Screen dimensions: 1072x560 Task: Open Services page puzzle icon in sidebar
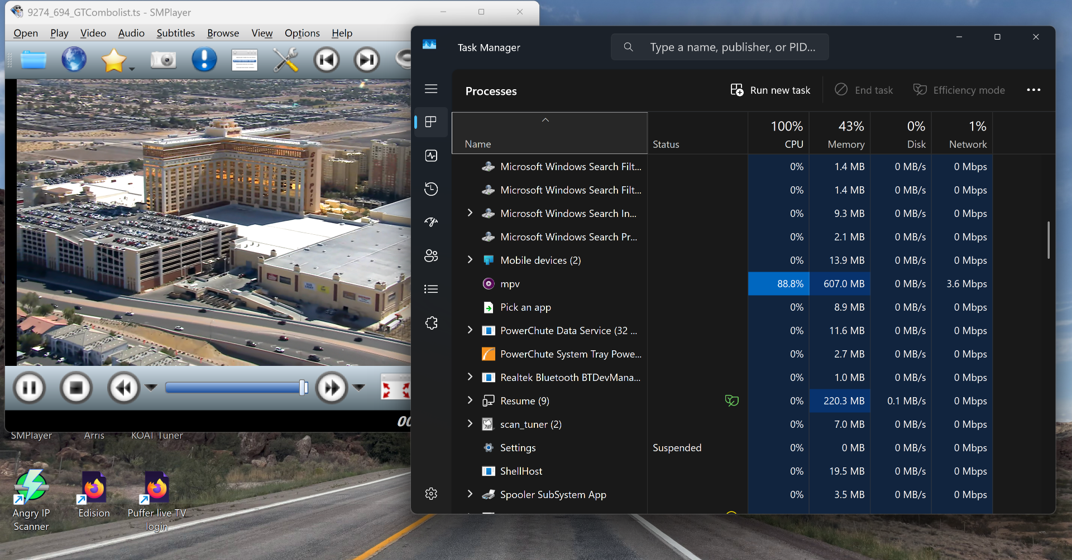[431, 323]
